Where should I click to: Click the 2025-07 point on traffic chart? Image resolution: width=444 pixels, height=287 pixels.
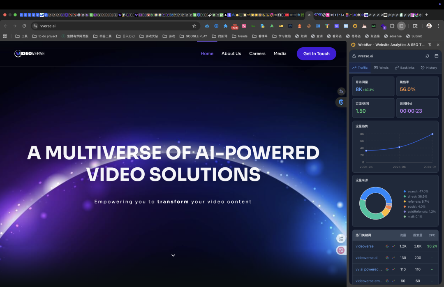(x=432, y=134)
